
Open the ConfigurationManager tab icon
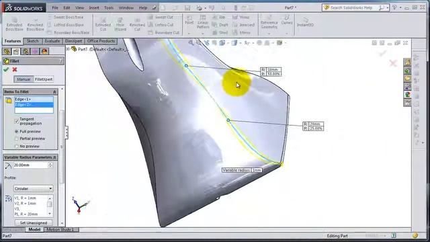tap(26, 51)
